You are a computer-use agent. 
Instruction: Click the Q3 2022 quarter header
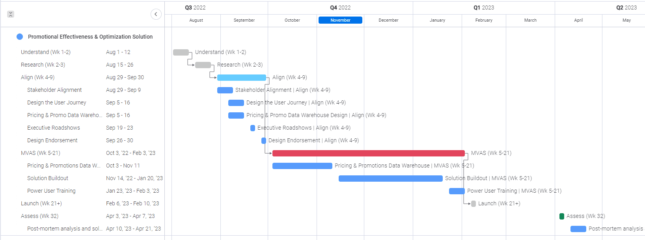pyautogui.click(x=195, y=7)
